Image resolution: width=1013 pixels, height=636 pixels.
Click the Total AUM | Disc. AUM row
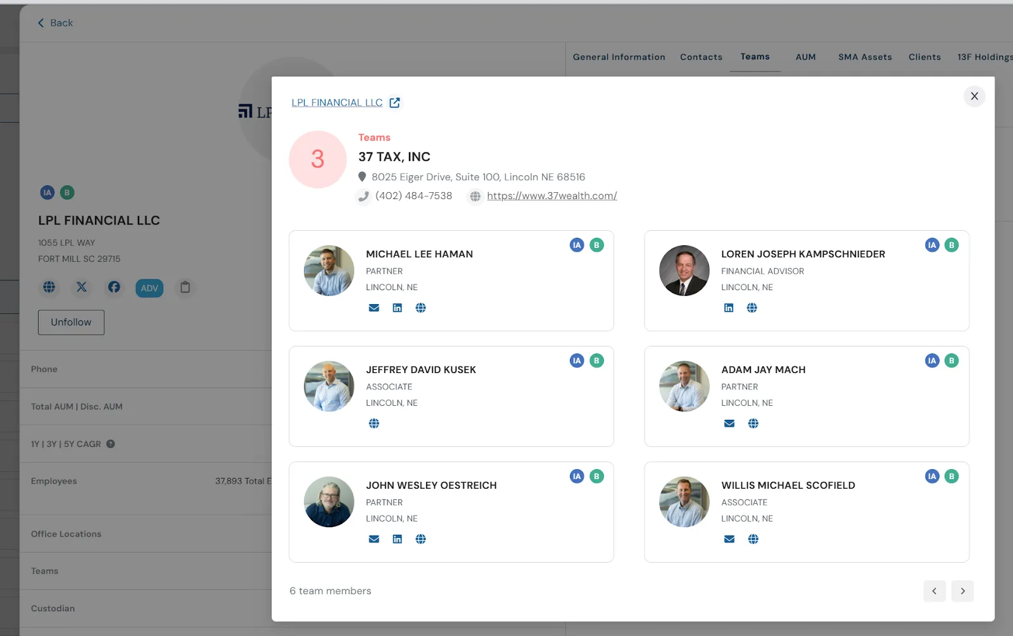click(146, 407)
